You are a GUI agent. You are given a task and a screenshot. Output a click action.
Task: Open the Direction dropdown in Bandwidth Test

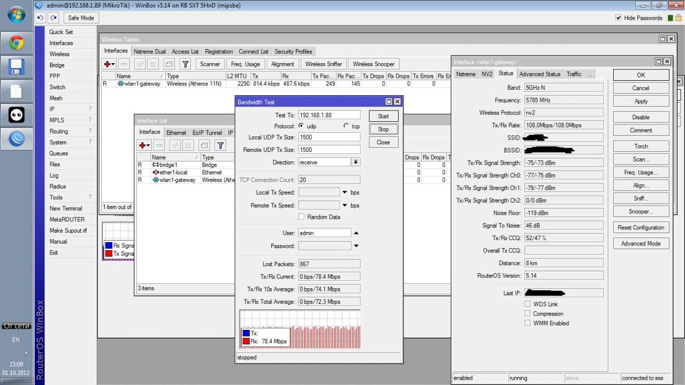[355, 162]
